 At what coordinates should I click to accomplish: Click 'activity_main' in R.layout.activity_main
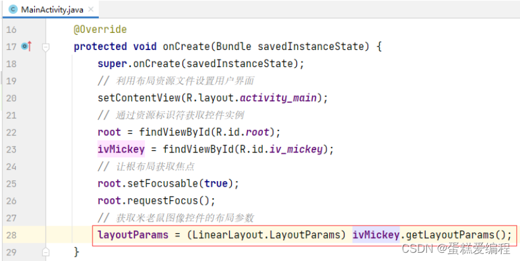click(x=278, y=98)
